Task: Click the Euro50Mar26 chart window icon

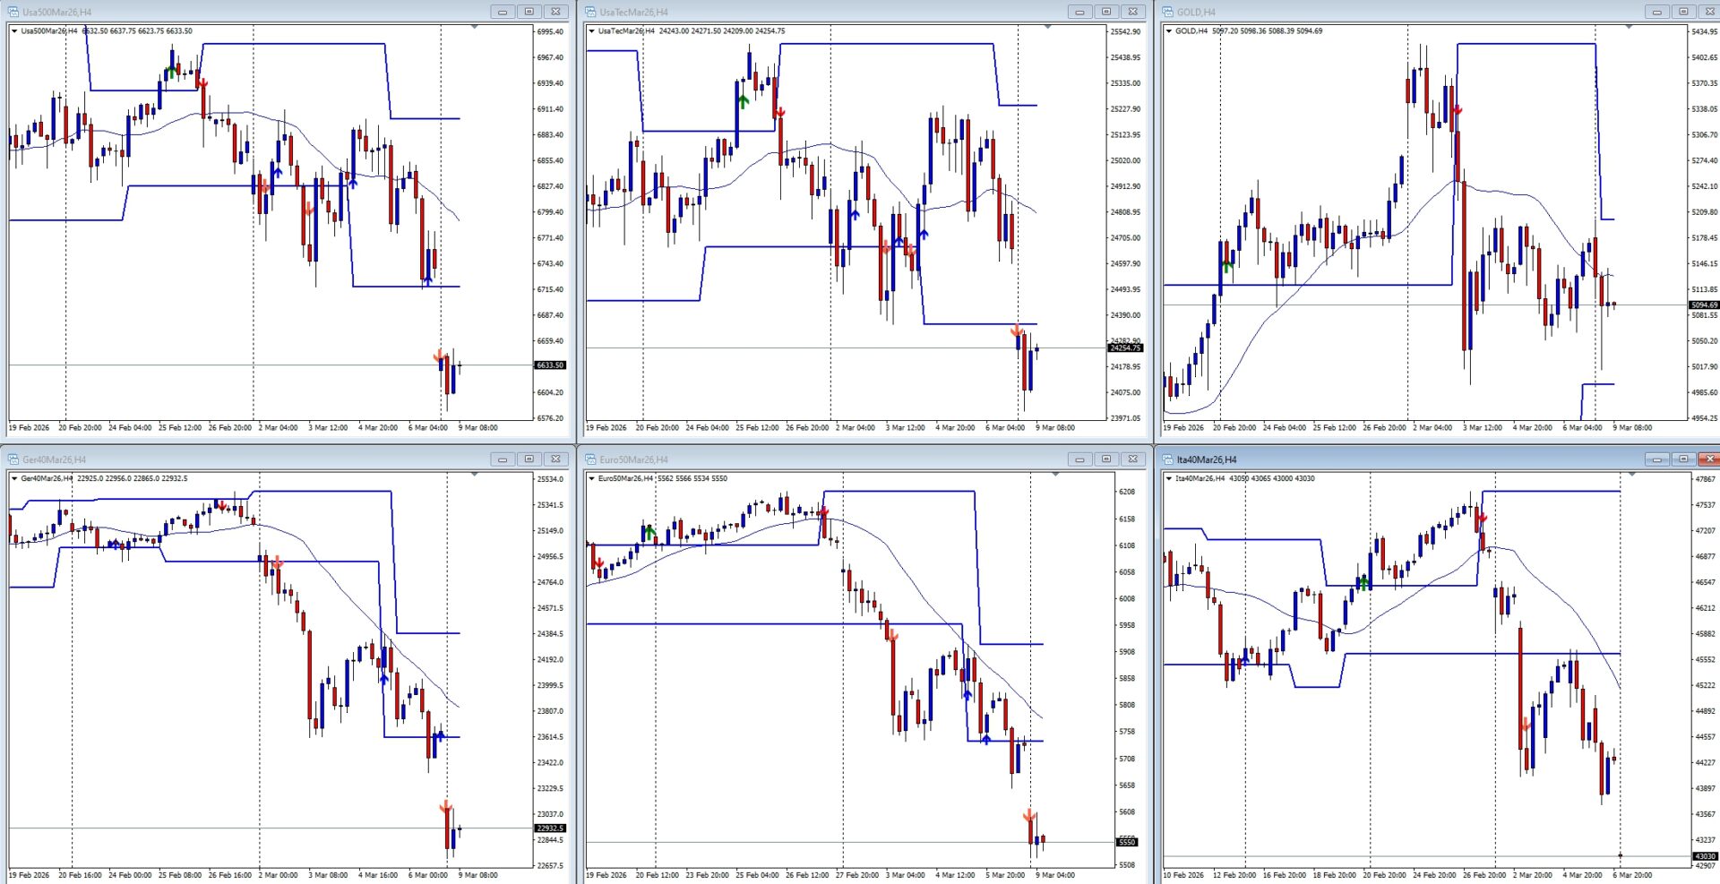Action: point(590,459)
